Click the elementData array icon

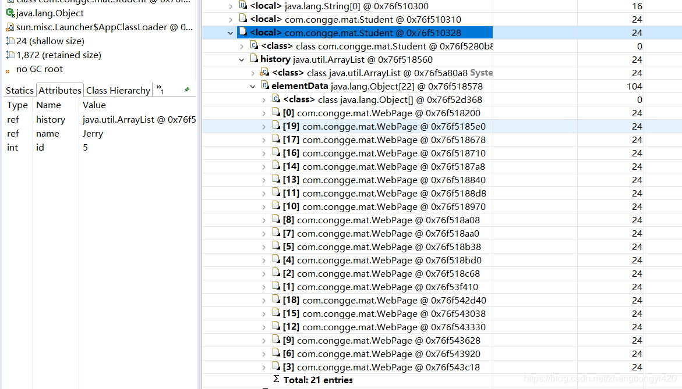click(x=265, y=86)
